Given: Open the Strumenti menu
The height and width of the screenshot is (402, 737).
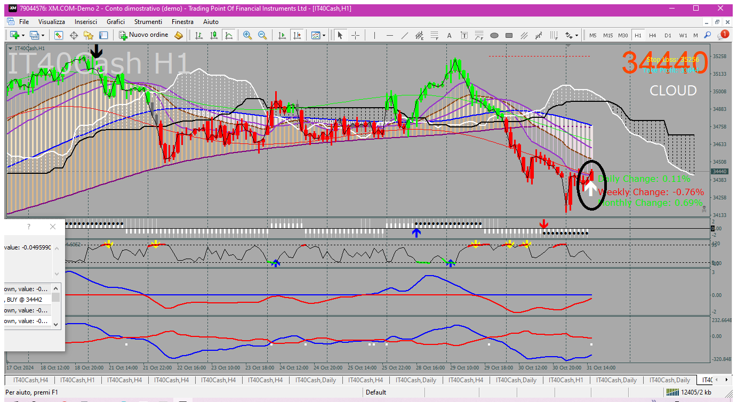Looking at the screenshot, I should tap(148, 22).
